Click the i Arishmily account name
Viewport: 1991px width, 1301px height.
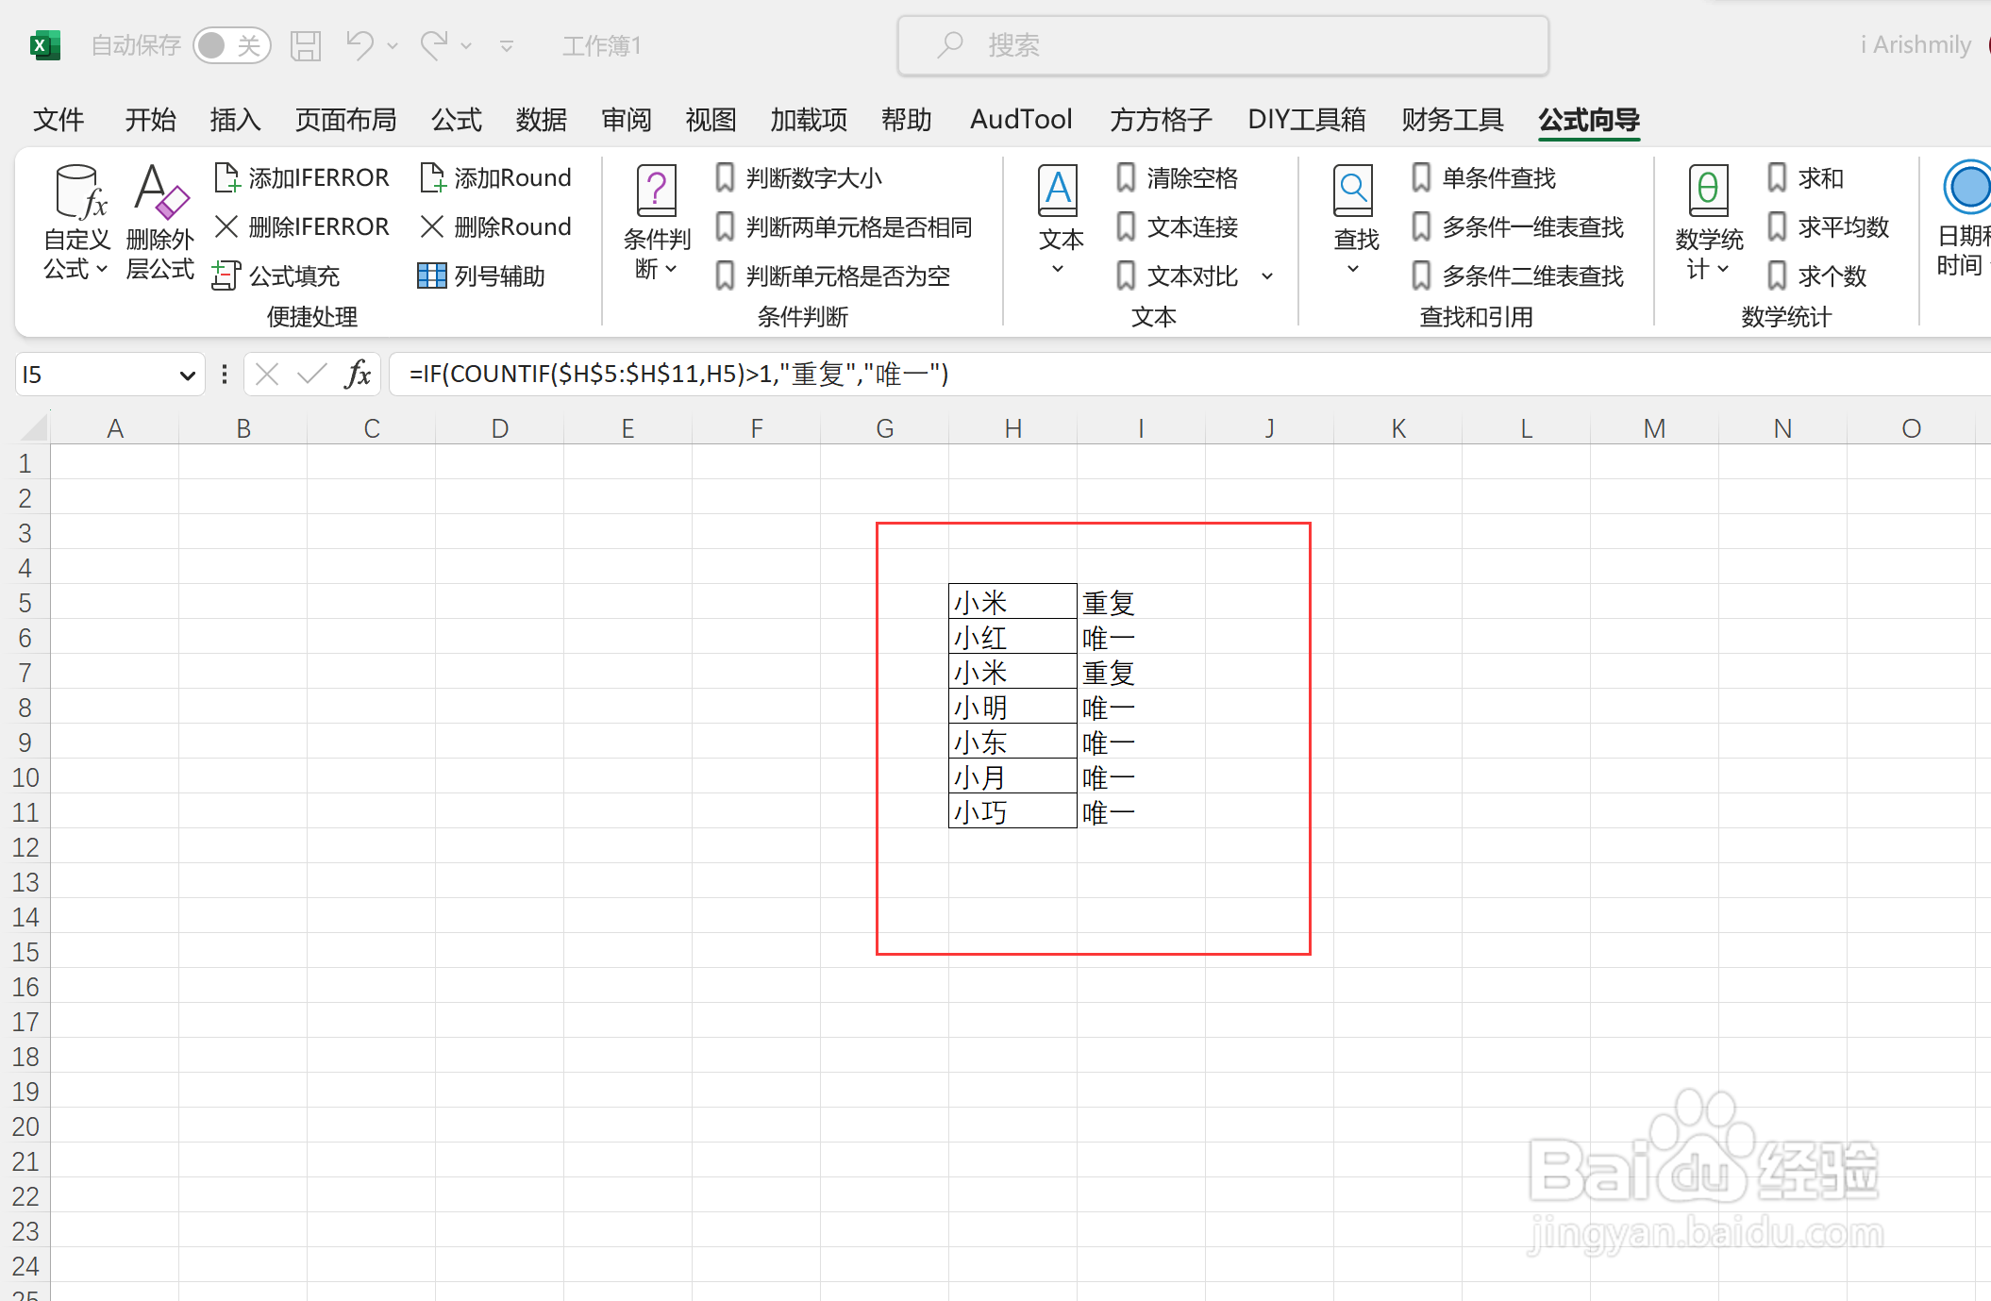[1916, 44]
